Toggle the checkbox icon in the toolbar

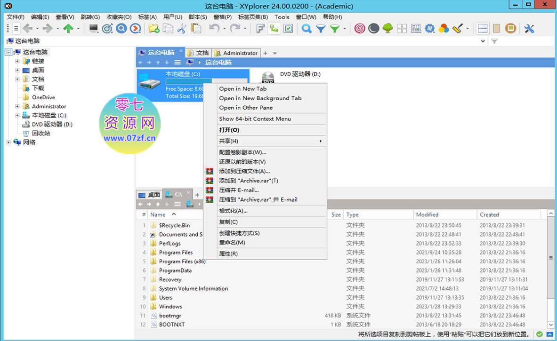click(288, 29)
